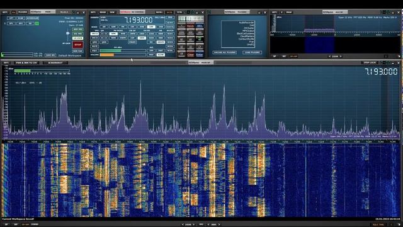Click REDIM in the RX Control header
Image resolution: width=403 pixels, height=227 pixels.
tap(103, 12)
